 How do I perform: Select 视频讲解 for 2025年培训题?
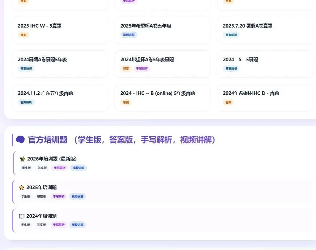pyautogui.click(x=78, y=196)
